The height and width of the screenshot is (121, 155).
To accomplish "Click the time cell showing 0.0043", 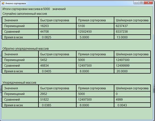I will [x=132, y=105].
